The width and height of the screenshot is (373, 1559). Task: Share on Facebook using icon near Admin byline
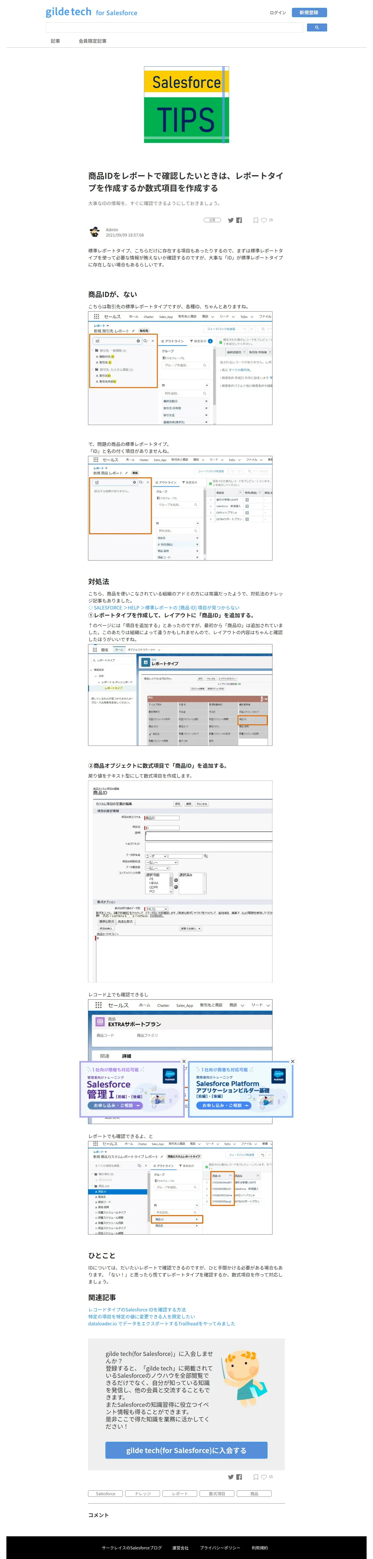239,220
